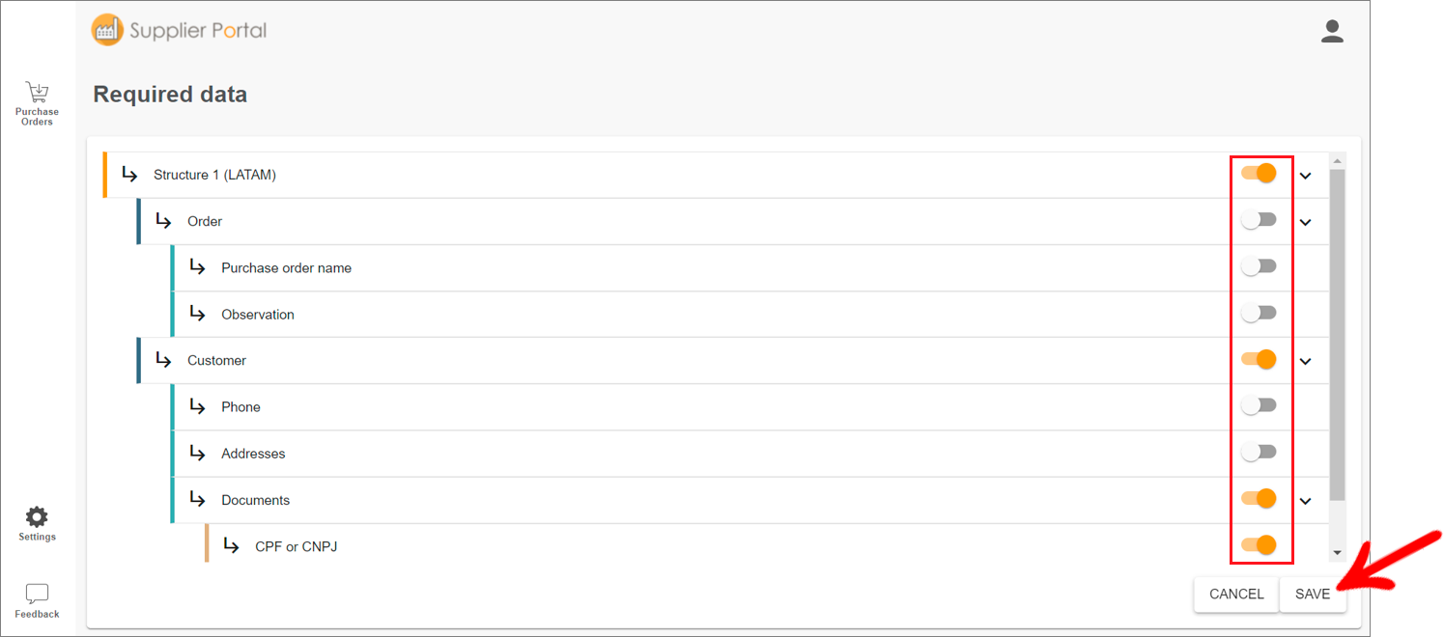This screenshot has height=637, width=1444.
Task: Open Purchase Orders from the sidebar
Action: [37, 103]
